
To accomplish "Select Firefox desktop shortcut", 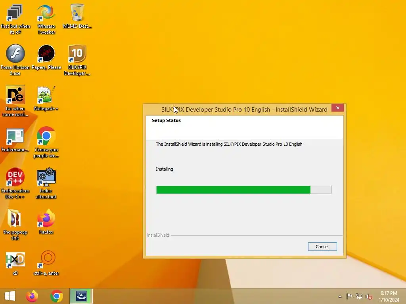I will pos(46,222).
